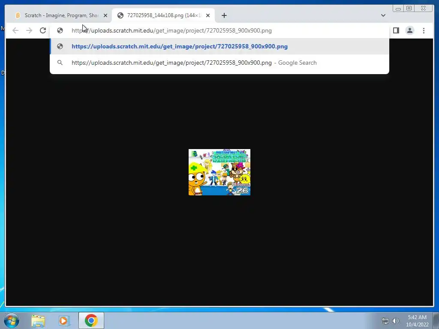Open the Chrome three-dot menu

pos(424,30)
